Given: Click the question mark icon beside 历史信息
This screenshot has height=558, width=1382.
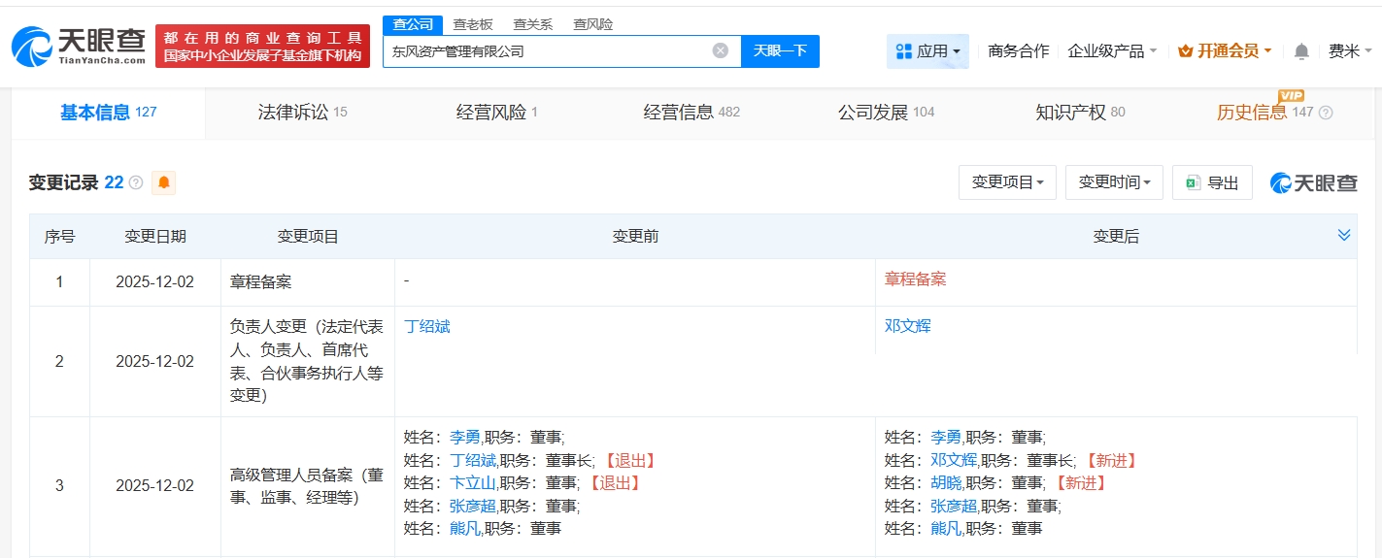Looking at the screenshot, I should pyautogui.click(x=1326, y=113).
